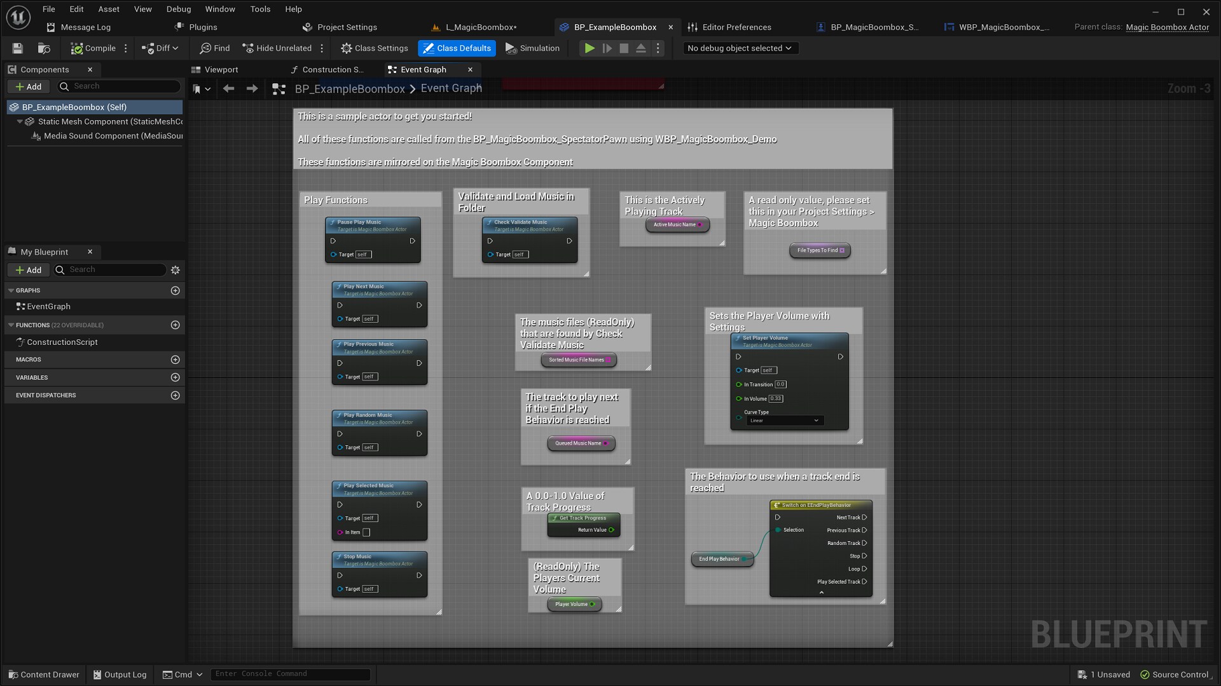Screen dimensions: 1221x686
Task: Enable Class Defaults view
Action: [x=457, y=48]
